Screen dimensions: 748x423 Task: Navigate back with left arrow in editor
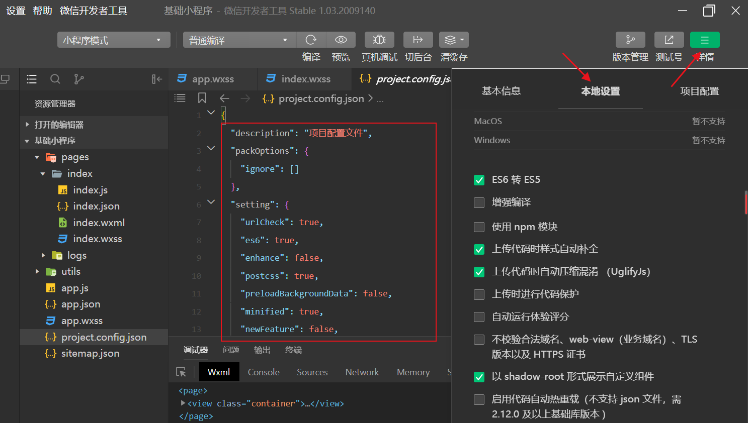click(x=224, y=98)
